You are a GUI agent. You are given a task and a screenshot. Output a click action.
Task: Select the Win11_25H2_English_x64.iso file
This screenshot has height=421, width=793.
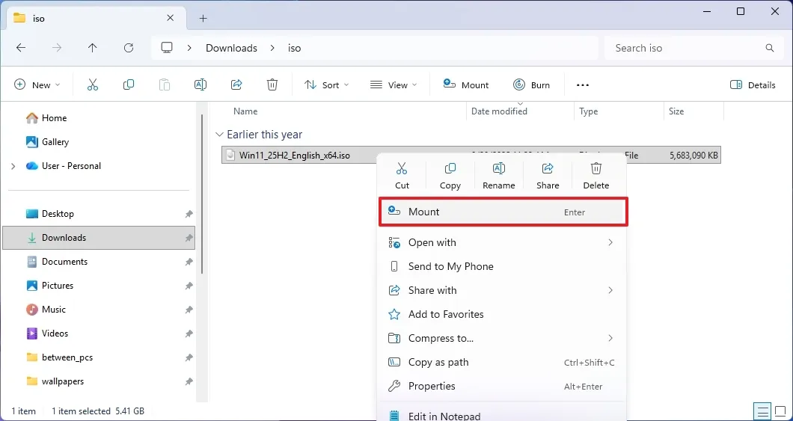tap(295, 156)
